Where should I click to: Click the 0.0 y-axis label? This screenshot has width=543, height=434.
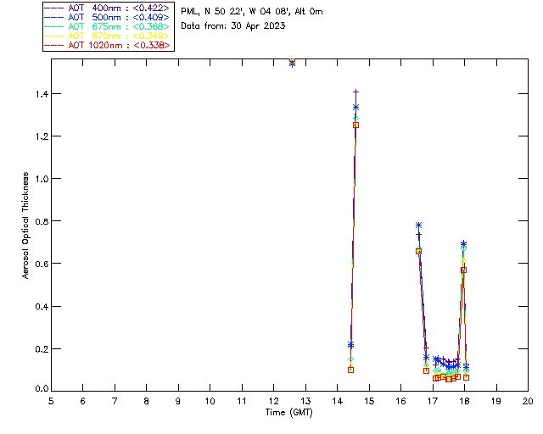(x=42, y=389)
